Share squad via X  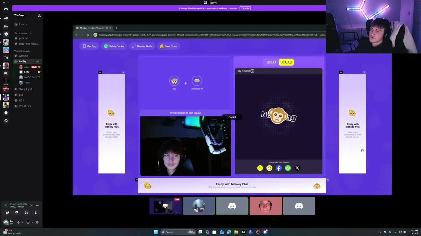tap(297, 168)
